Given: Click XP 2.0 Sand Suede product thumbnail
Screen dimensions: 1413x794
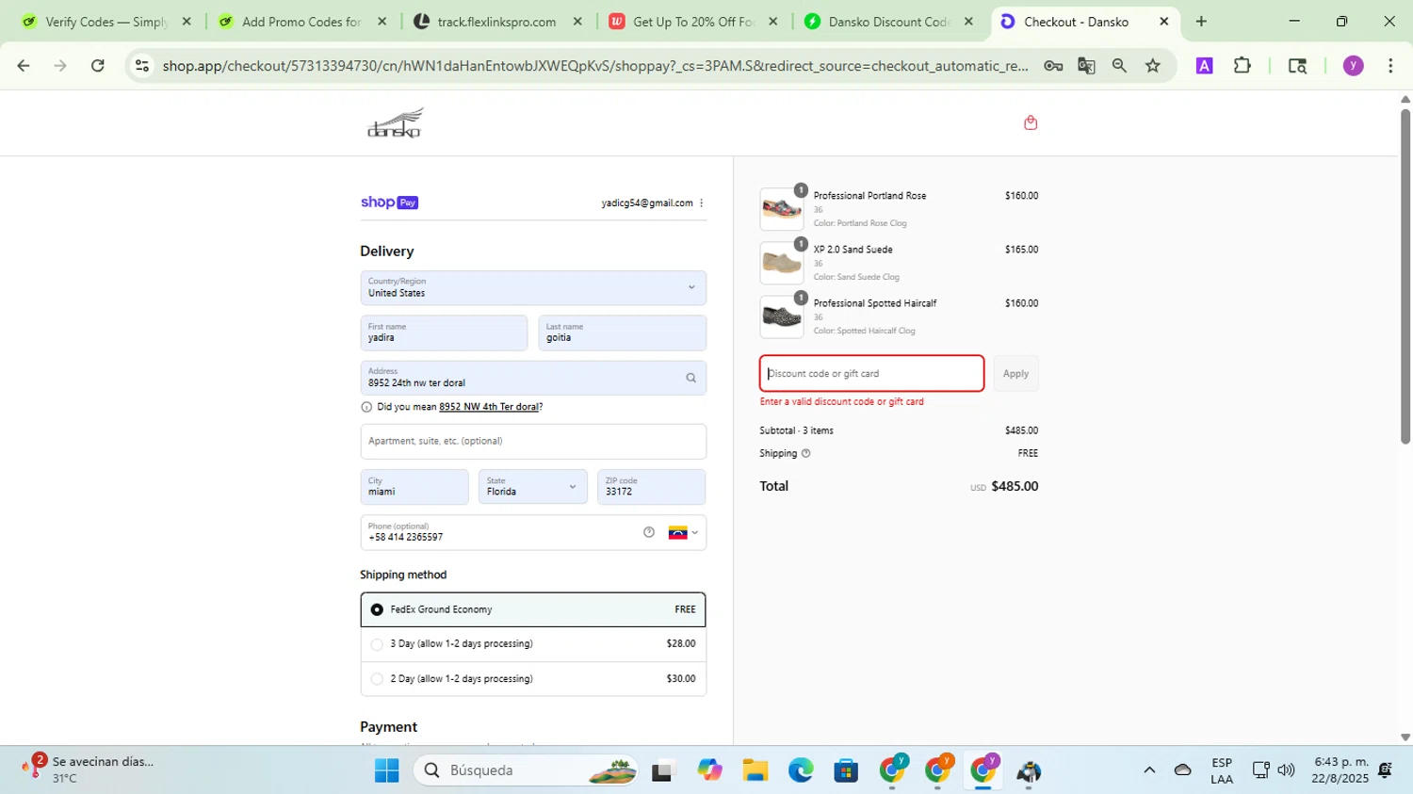Looking at the screenshot, I should [x=782, y=263].
